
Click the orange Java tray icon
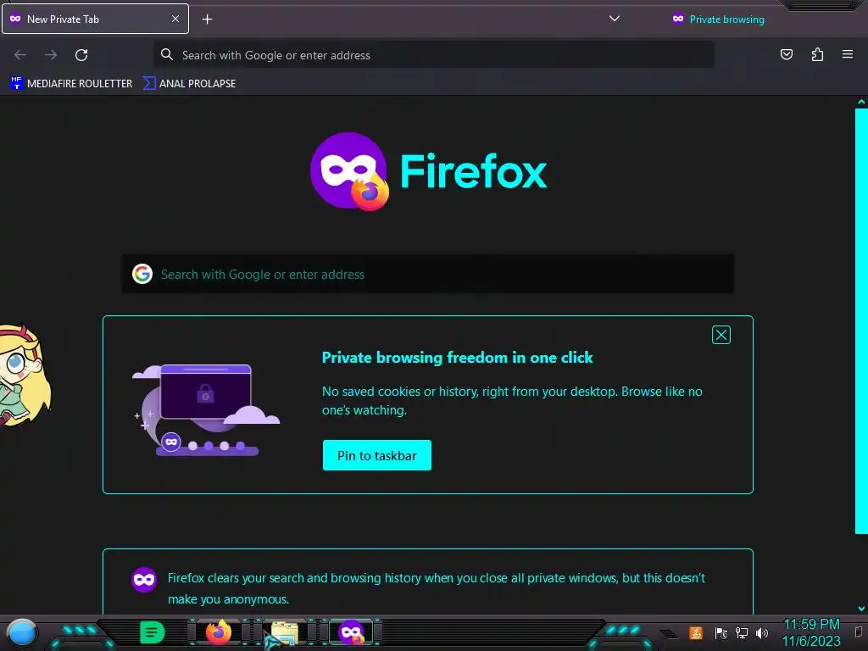point(696,632)
